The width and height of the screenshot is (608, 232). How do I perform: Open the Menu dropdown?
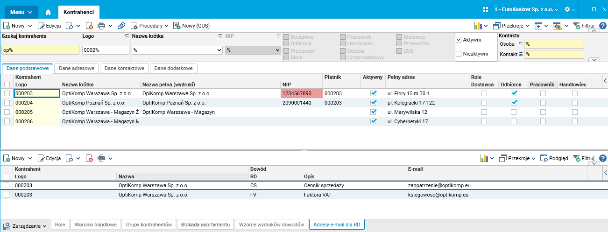(21, 12)
